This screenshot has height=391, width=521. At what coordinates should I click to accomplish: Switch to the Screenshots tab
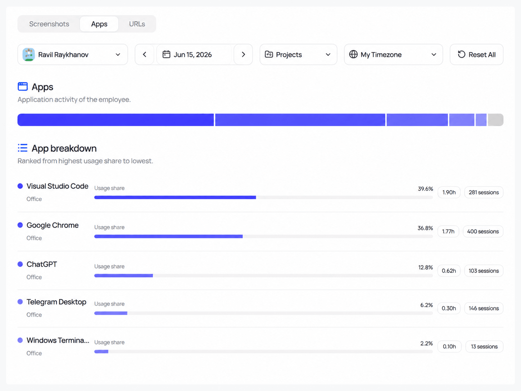coord(49,24)
